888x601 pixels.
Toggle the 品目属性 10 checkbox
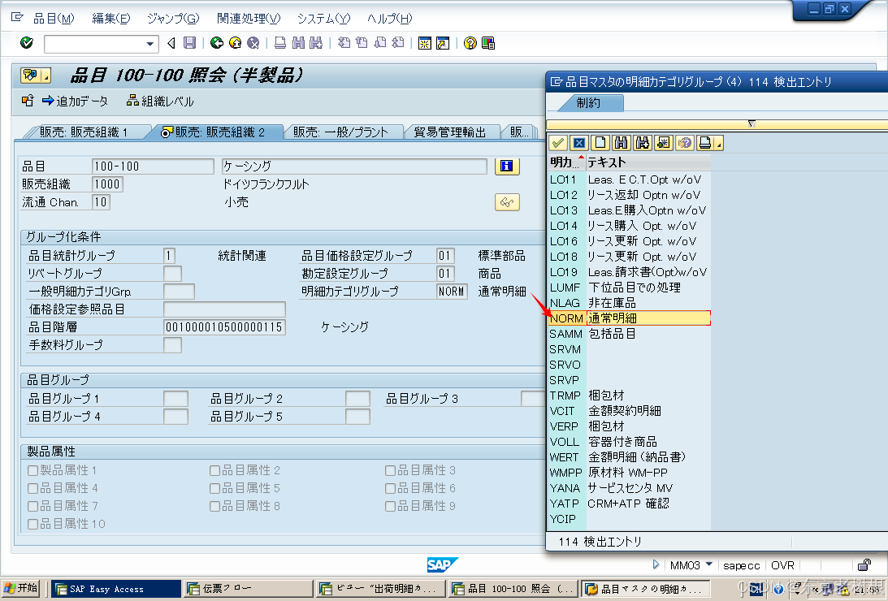(32, 524)
